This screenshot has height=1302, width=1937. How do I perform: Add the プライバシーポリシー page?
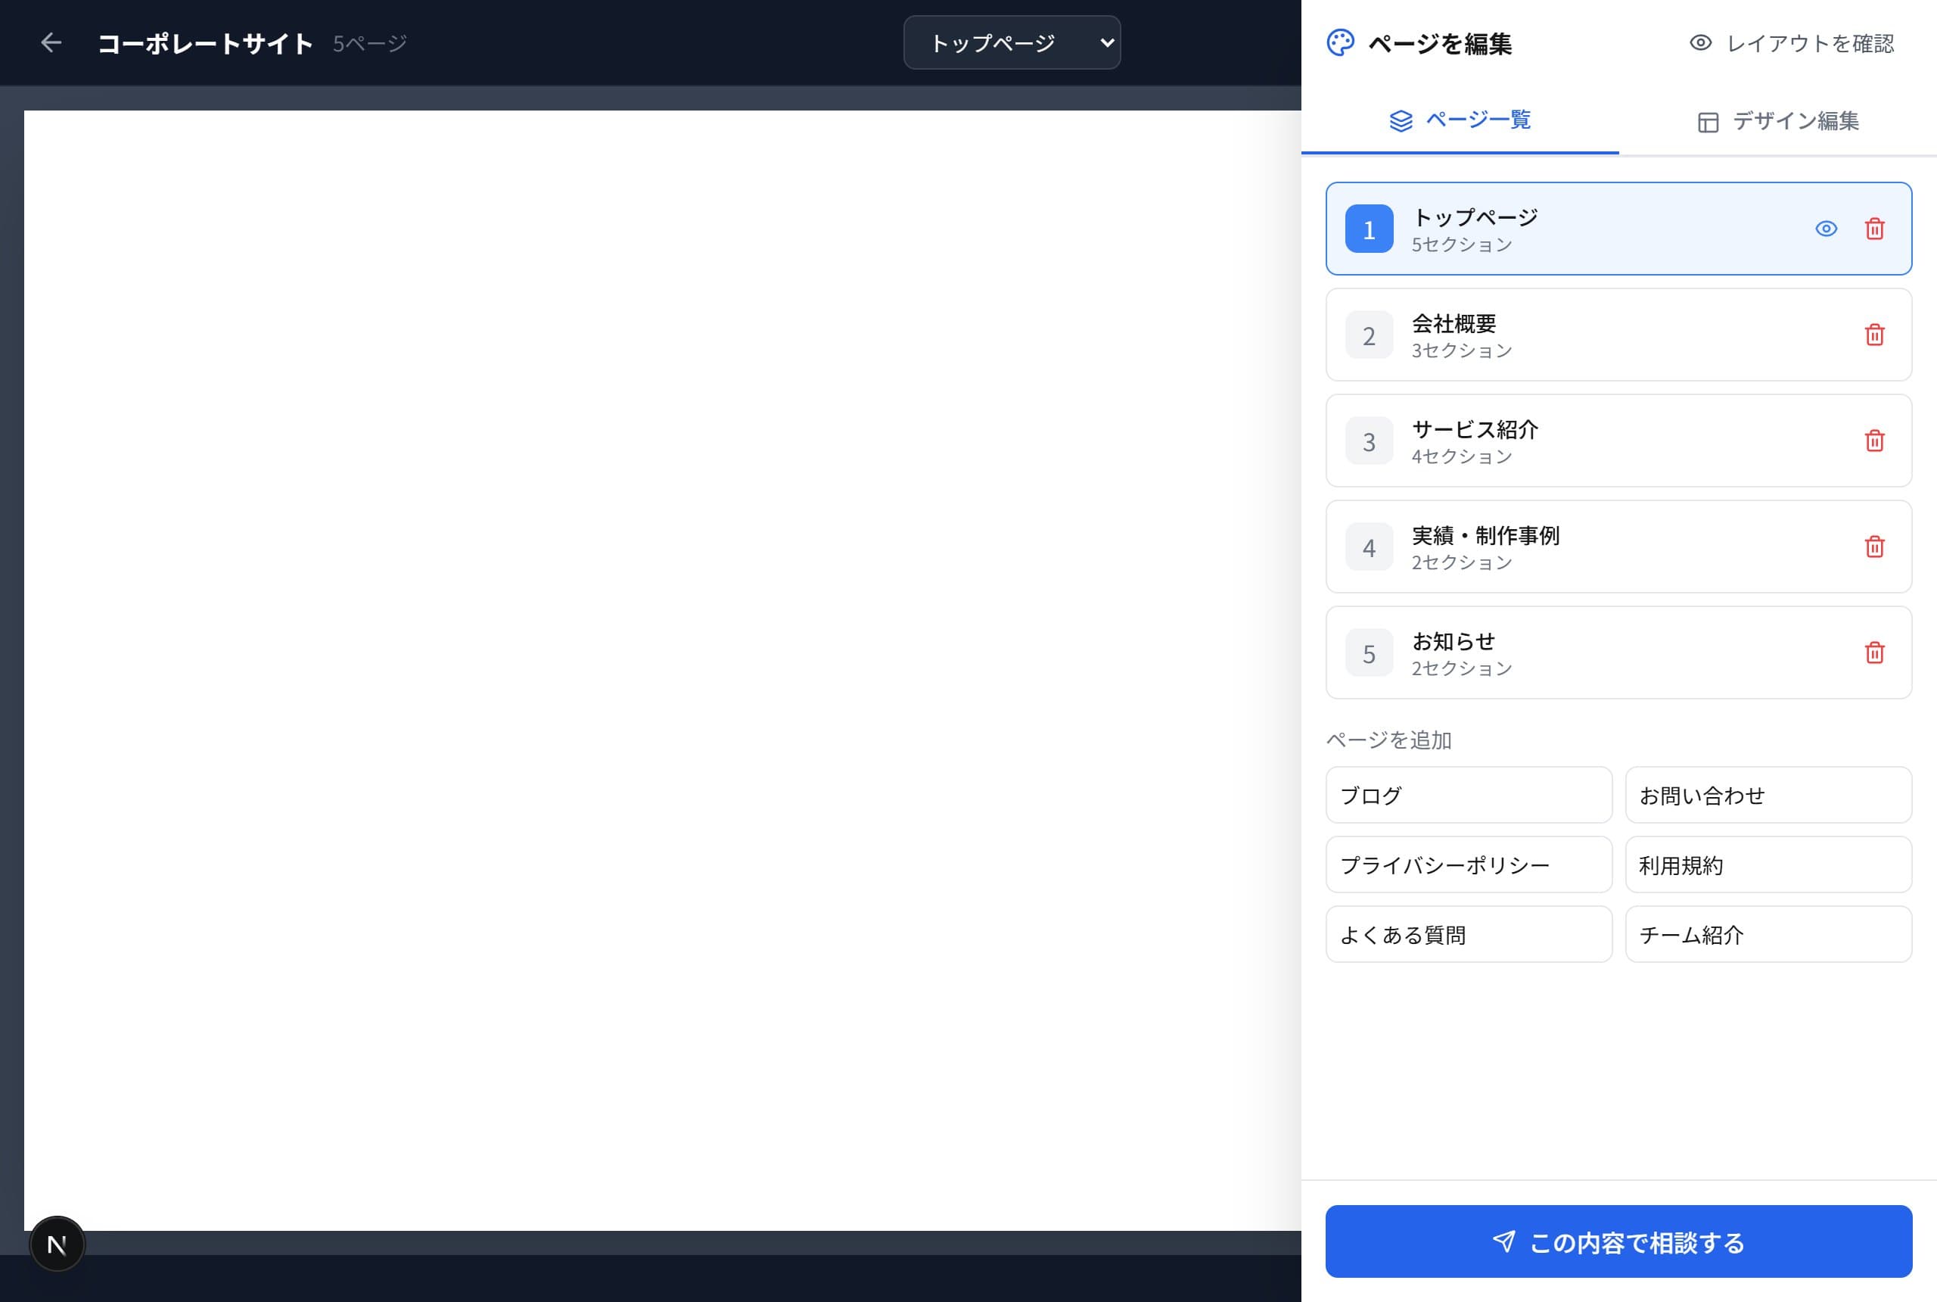coord(1469,865)
